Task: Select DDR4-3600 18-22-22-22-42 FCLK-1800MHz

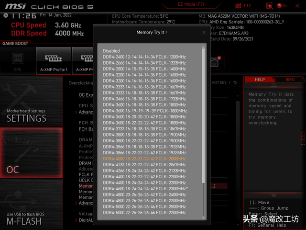Action: (144, 123)
